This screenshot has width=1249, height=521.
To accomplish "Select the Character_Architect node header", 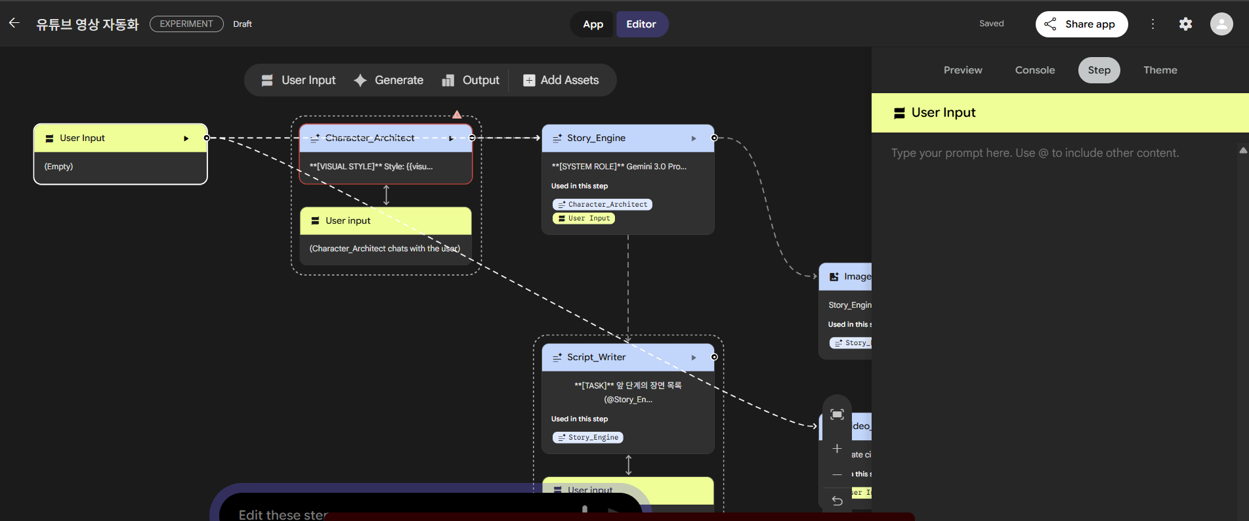I will [x=386, y=138].
